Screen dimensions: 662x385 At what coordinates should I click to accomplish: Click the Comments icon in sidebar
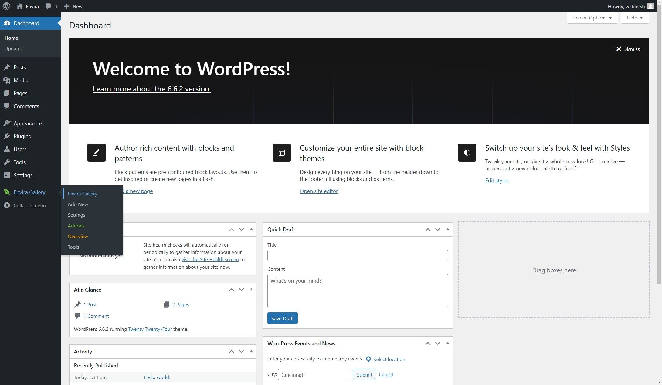7,106
